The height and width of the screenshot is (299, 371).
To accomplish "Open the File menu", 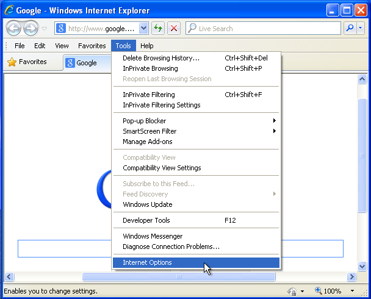I will 20,46.
